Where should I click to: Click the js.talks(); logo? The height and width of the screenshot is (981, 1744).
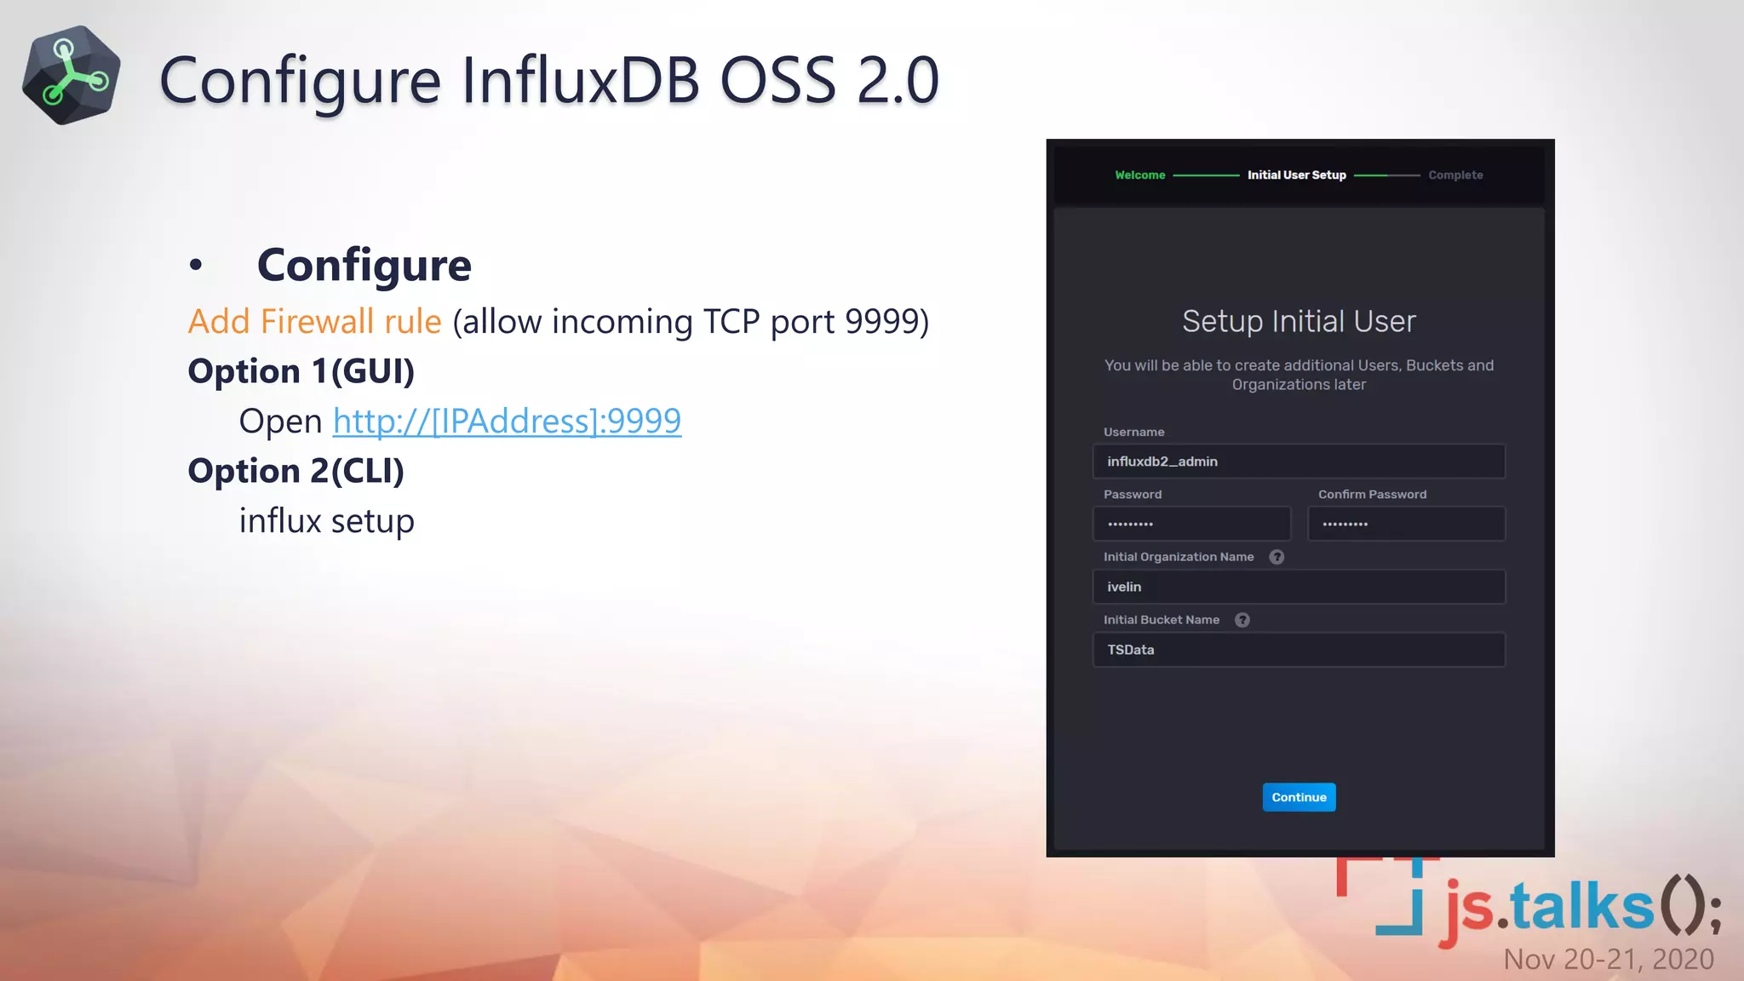click(x=1529, y=903)
